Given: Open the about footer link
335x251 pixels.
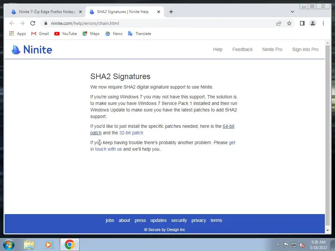Looking at the screenshot, I should pyautogui.click(x=124, y=220).
